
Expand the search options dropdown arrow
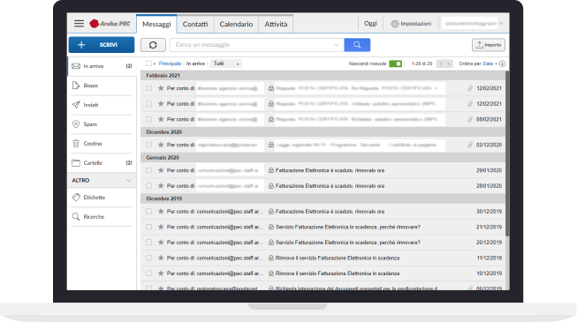pyautogui.click(x=337, y=45)
